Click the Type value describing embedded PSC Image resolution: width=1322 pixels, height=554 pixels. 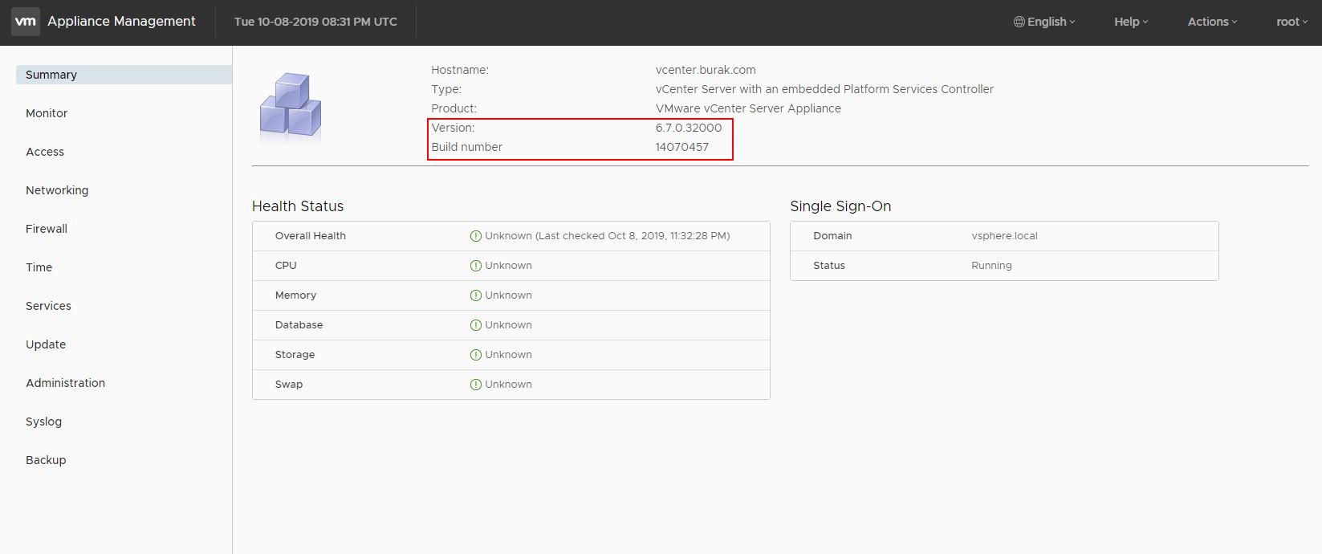click(824, 89)
